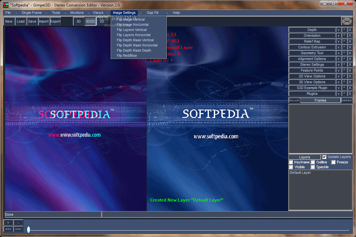Image resolution: width=356 pixels, height=237 pixels.
Task: Move Feature Points panel up with ^
Action: coord(344,70)
